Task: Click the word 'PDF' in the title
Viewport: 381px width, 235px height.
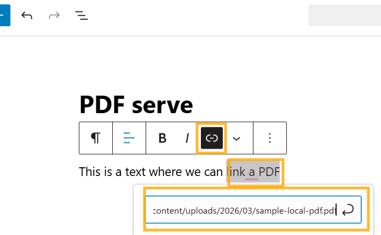Action: click(101, 104)
